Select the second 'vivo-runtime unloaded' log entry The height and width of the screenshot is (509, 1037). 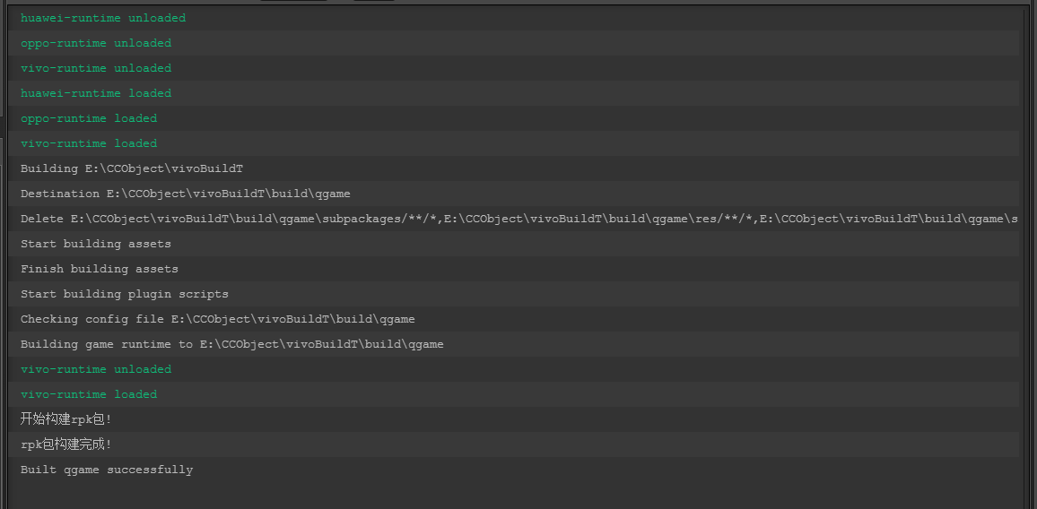pos(96,369)
